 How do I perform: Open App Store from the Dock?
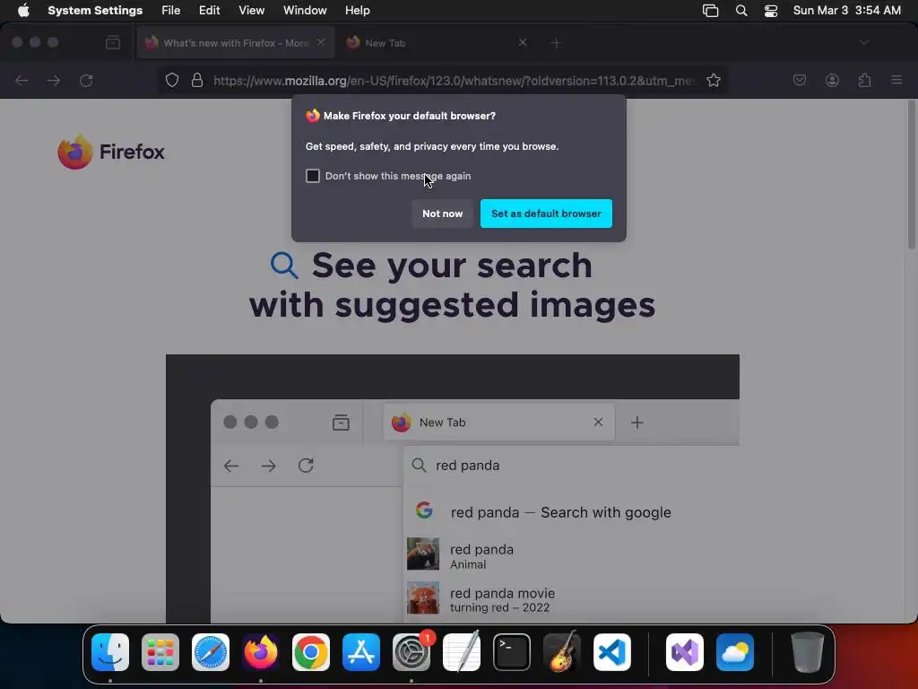[361, 652]
